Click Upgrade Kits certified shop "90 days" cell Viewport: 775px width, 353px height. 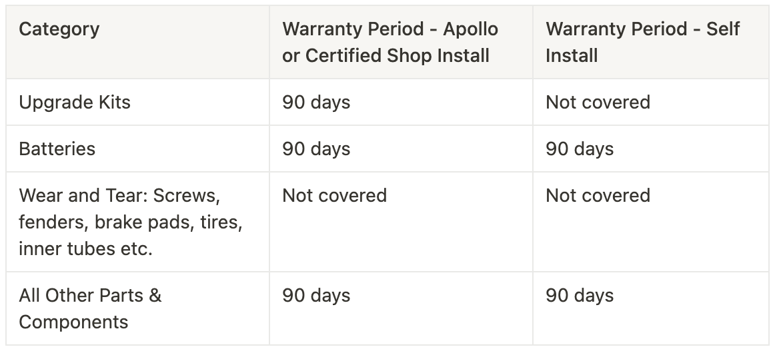click(316, 103)
